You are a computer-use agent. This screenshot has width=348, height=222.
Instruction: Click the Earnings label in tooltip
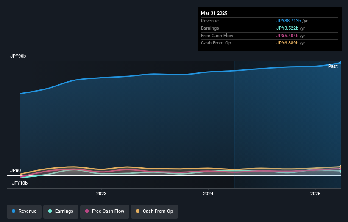tap(210, 28)
